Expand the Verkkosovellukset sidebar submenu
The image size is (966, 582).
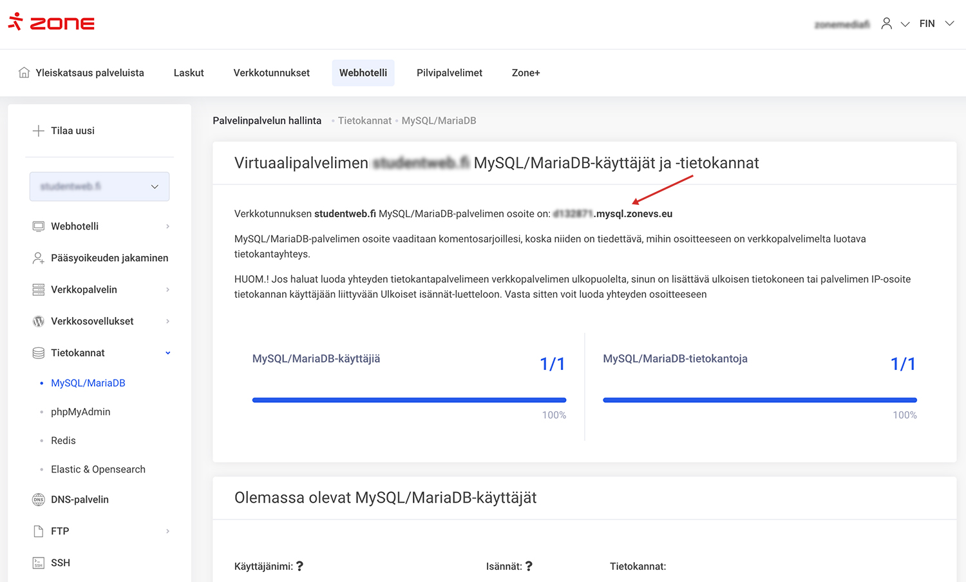(x=168, y=321)
